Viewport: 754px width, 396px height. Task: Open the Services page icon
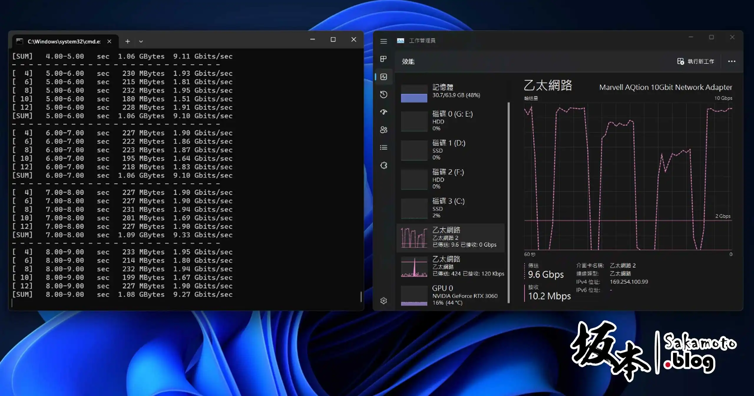[383, 165]
